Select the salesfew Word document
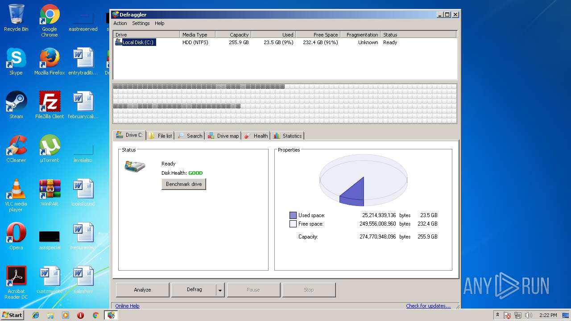 [x=83, y=280]
